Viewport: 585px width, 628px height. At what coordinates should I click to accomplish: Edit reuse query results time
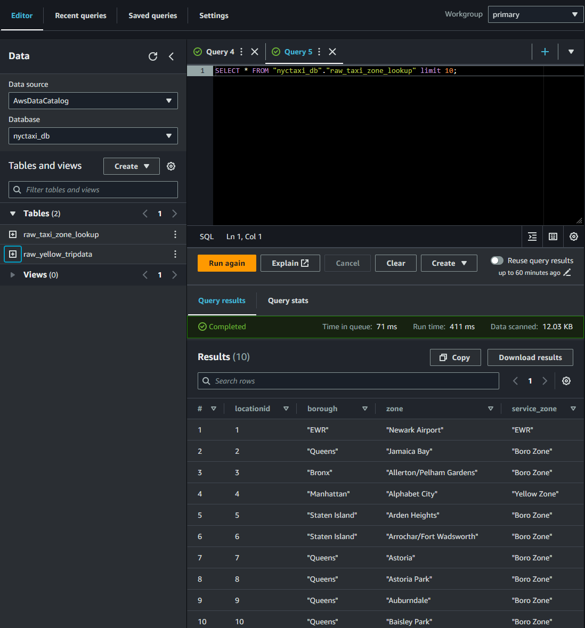click(x=567, y=273)
